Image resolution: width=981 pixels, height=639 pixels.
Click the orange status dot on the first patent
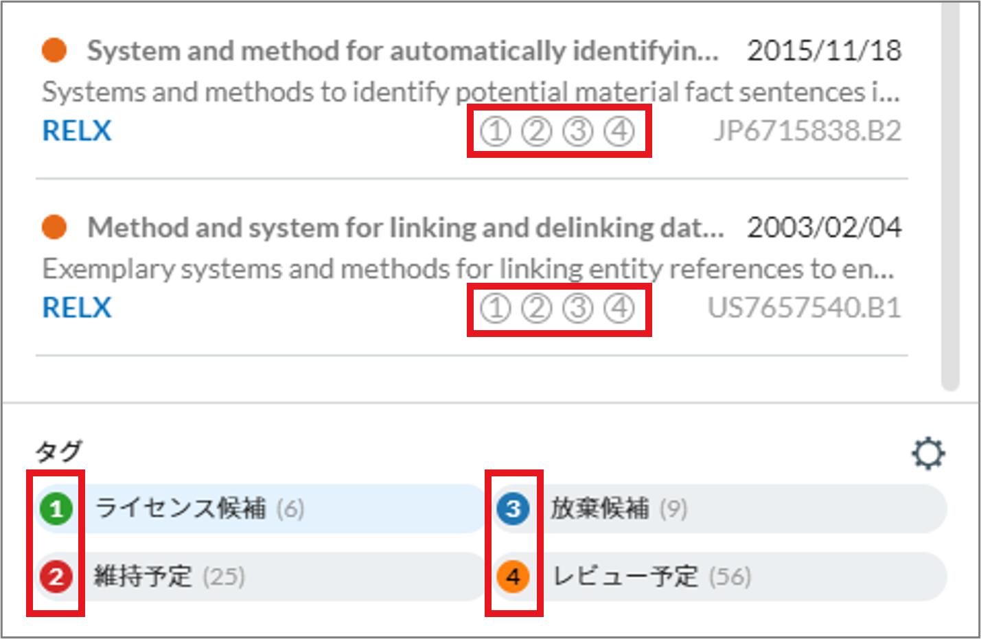[54, 49]
